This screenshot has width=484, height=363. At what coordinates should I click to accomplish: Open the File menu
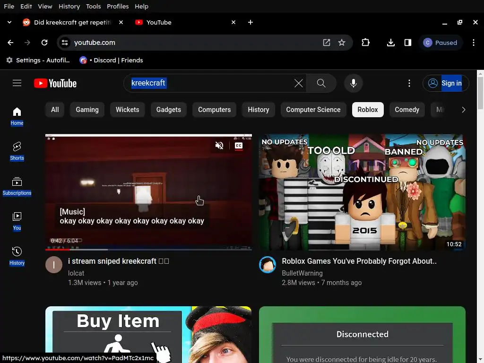click(x=9, y=6)
